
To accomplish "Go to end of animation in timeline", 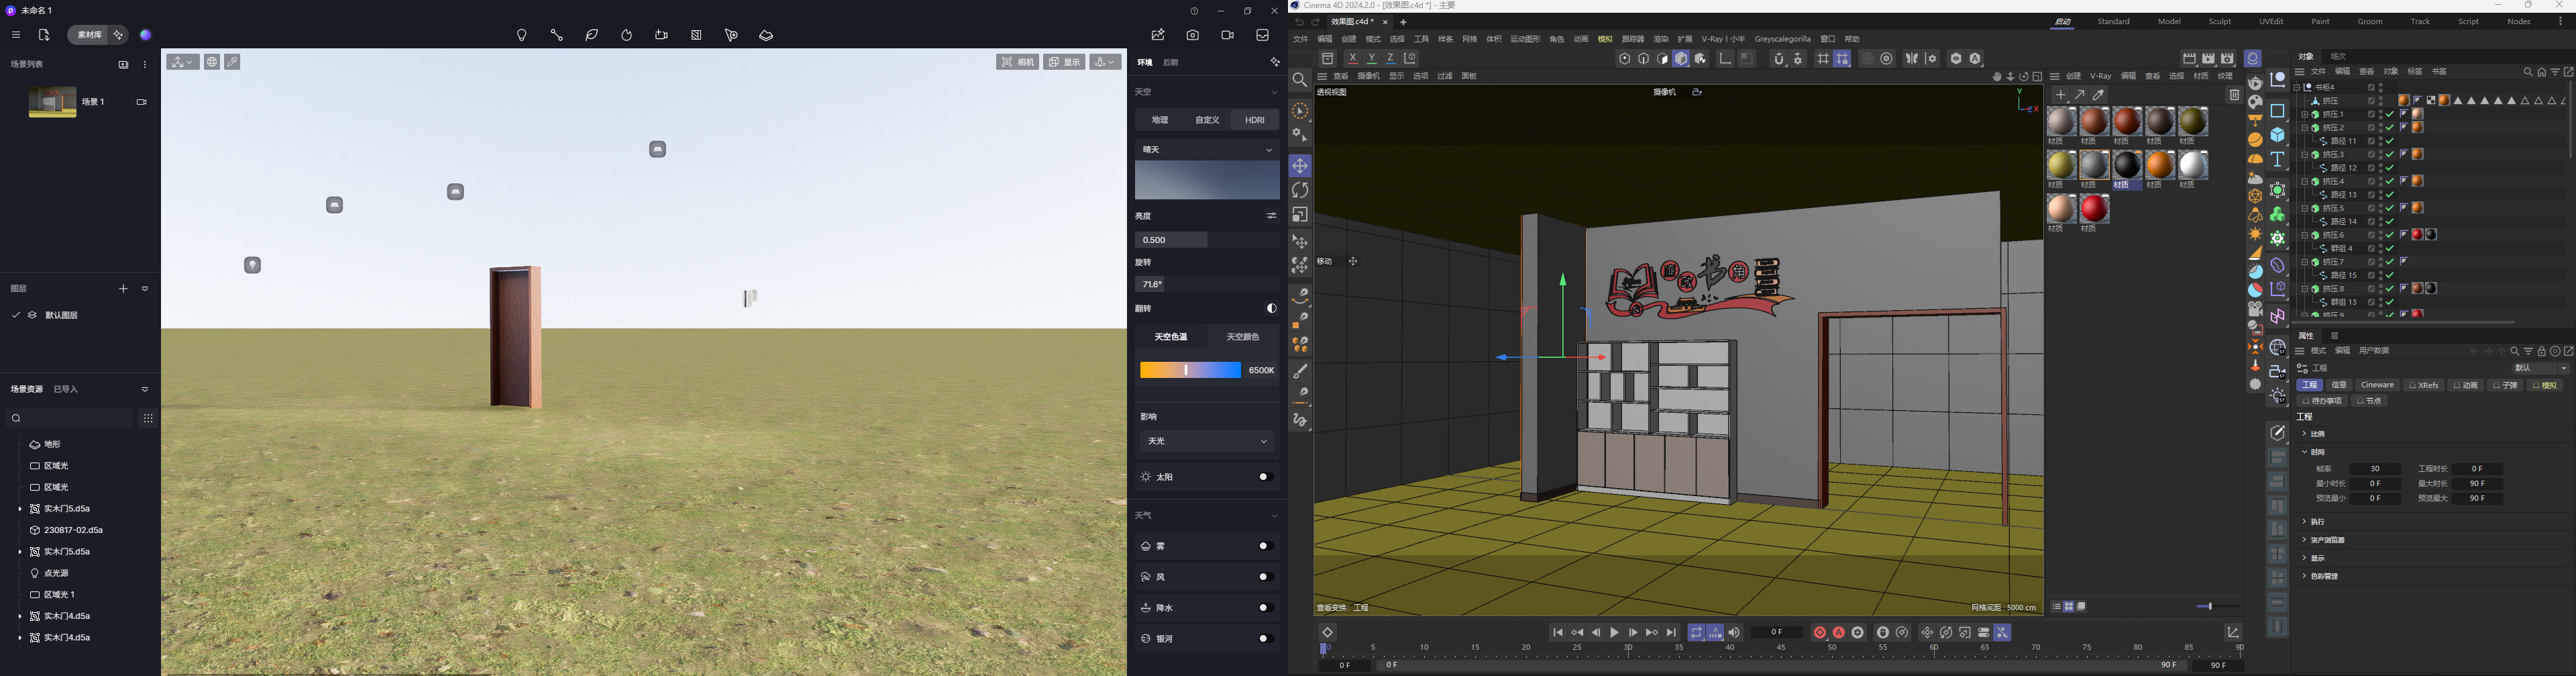I will point(1671,633).
